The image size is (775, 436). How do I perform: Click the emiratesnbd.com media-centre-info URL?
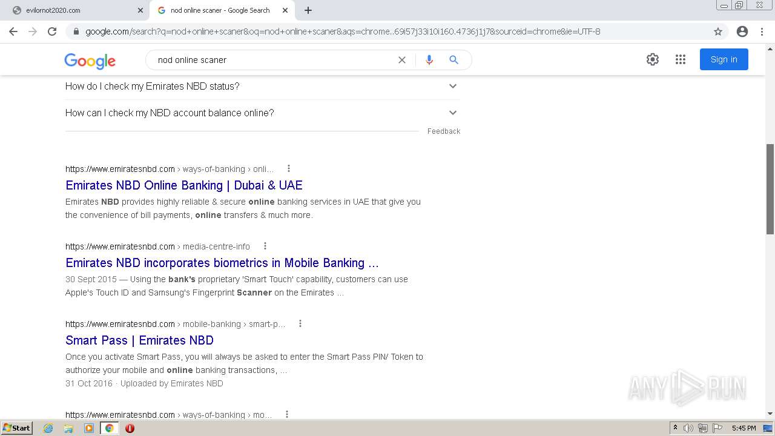pyautogui.click(x=157, y=246)
